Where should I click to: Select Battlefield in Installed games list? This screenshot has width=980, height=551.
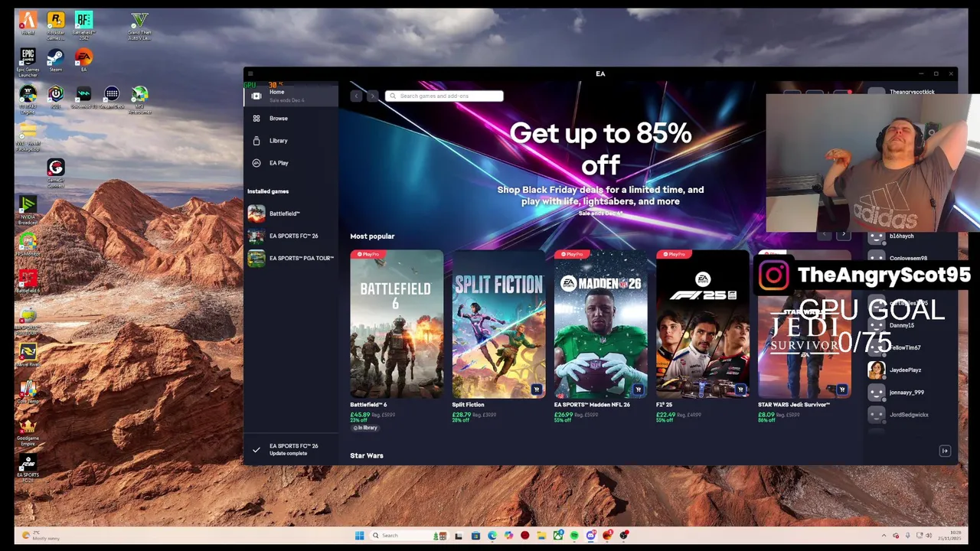pos(291,214)
